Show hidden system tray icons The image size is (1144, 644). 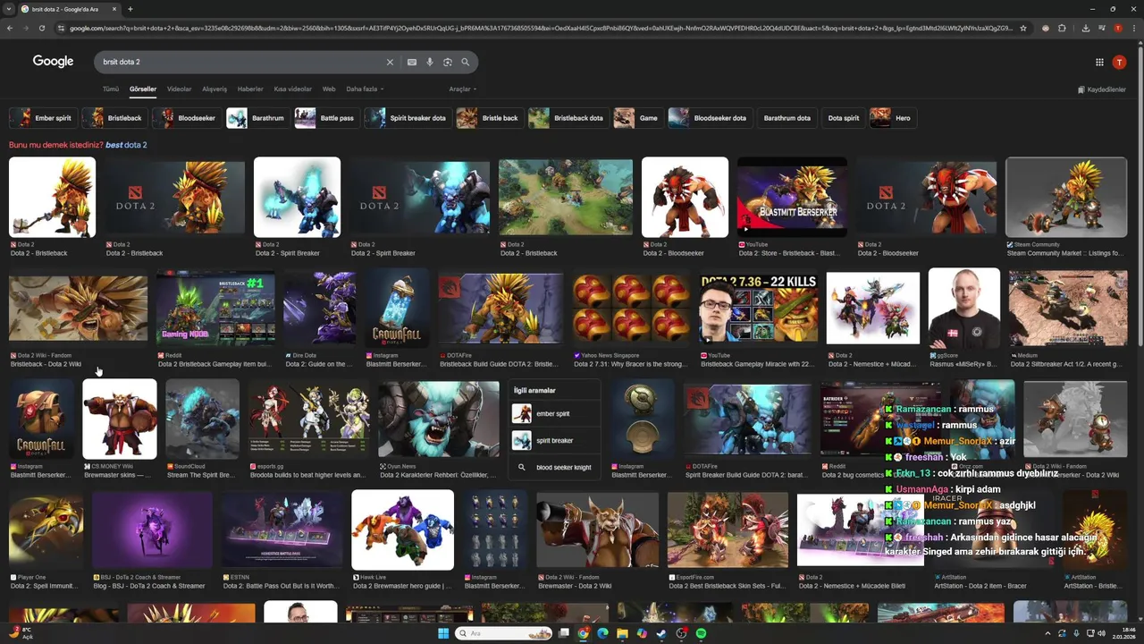point(1047,633)
